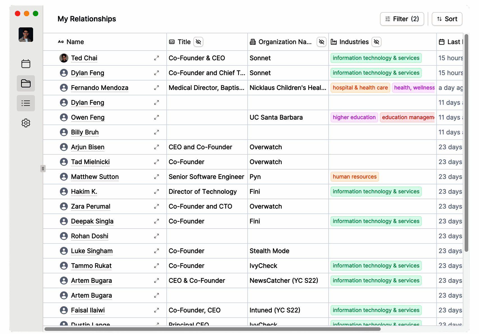Open the Arjun Bisen name link
479x334 pixels.
click(x=88, y=147)
